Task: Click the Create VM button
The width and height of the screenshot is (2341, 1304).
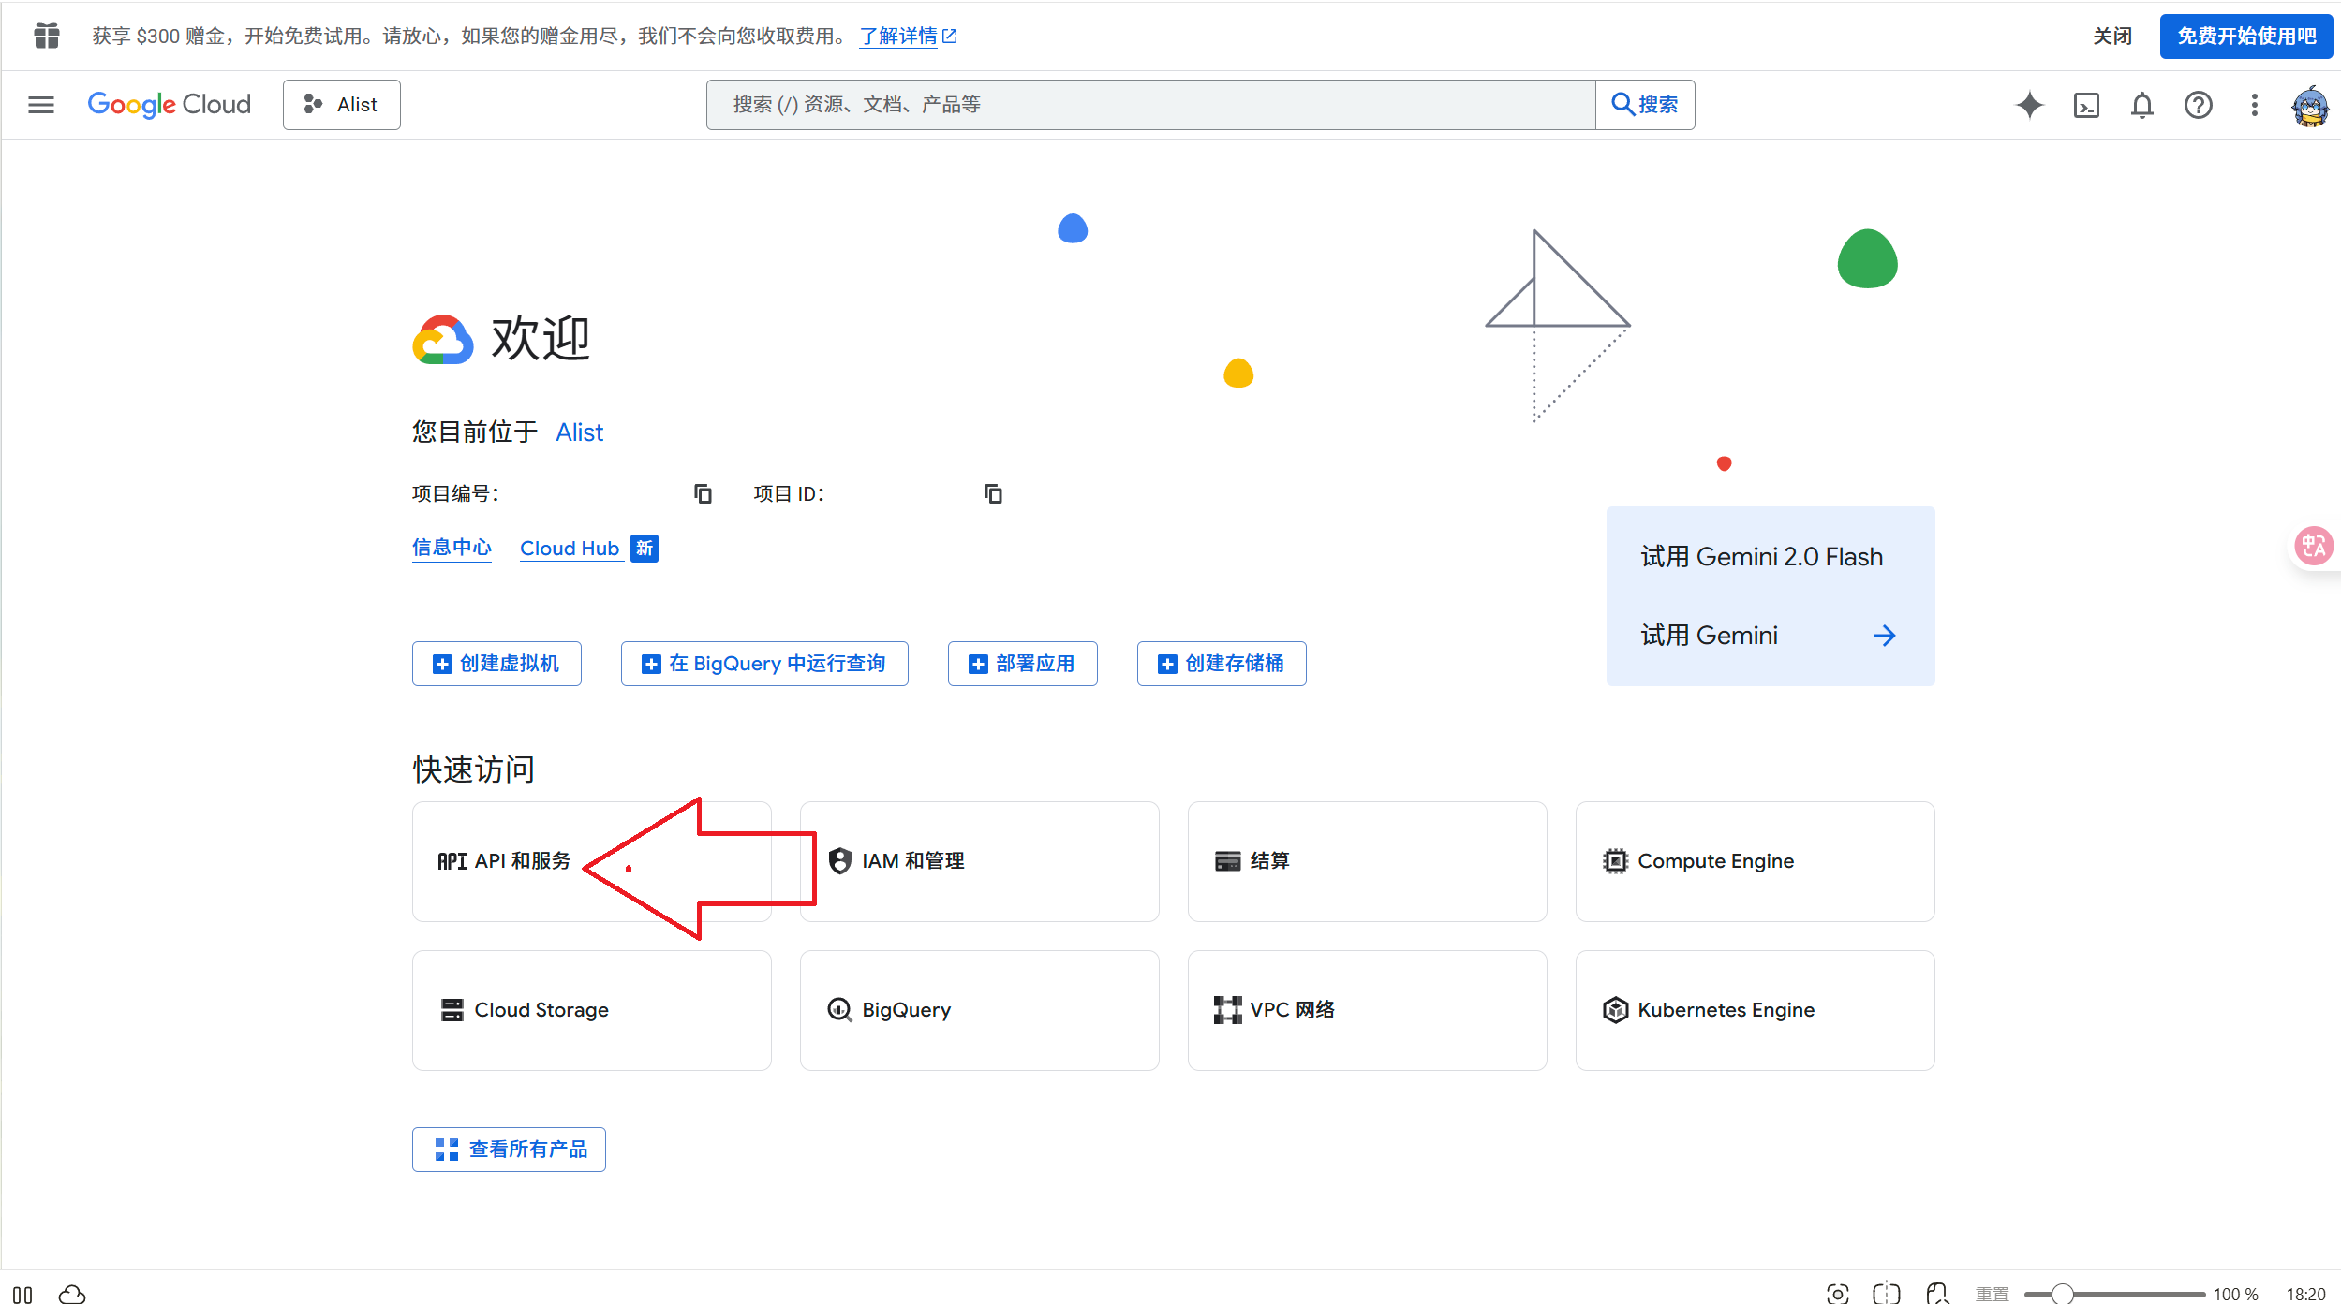Action: [x=496, y=664]
